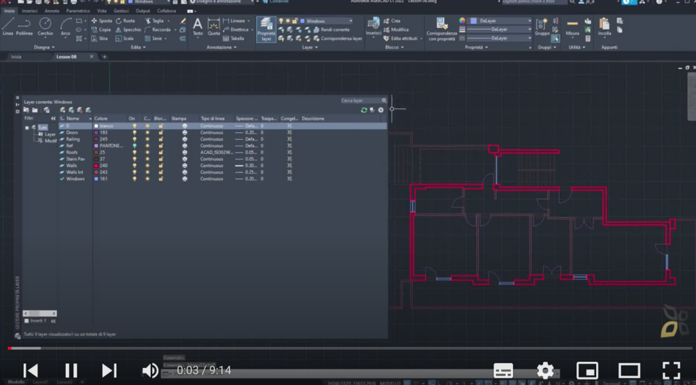Click the Ruota rotate tool
The image size is (696, 385).
pyautogui.click(x=125, y=21)
